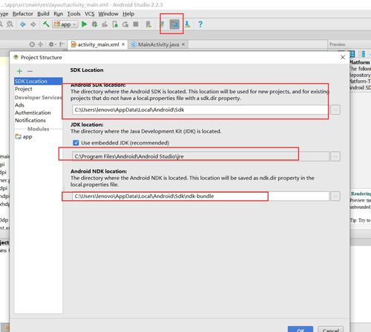Stop the running process square icon
Image resolution: width=371 pixels, height=332 pixels.
pos(136,24)
